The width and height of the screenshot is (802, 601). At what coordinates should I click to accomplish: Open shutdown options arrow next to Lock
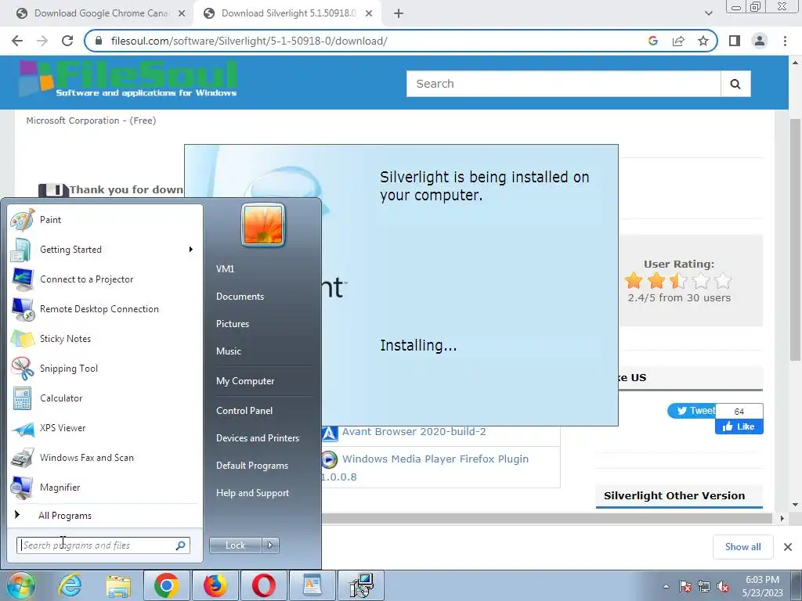pos(270,545)
